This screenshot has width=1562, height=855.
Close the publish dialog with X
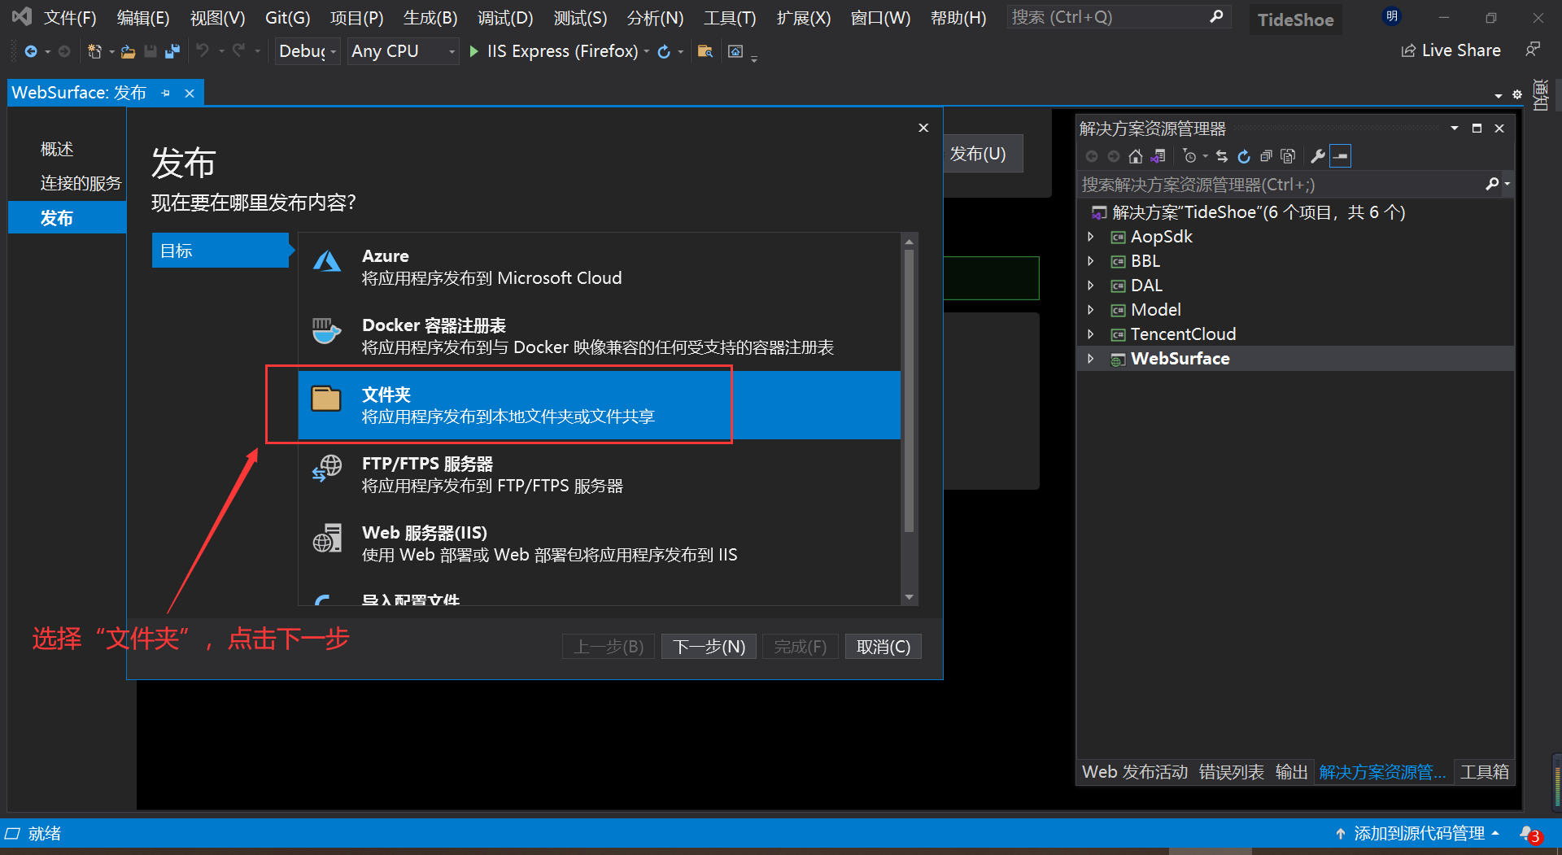point(923,128)
